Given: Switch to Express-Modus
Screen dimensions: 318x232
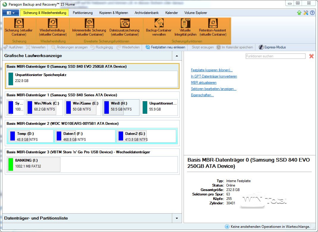Looking at the screenshot, I should pyautogui.click(x=272, y=47).
